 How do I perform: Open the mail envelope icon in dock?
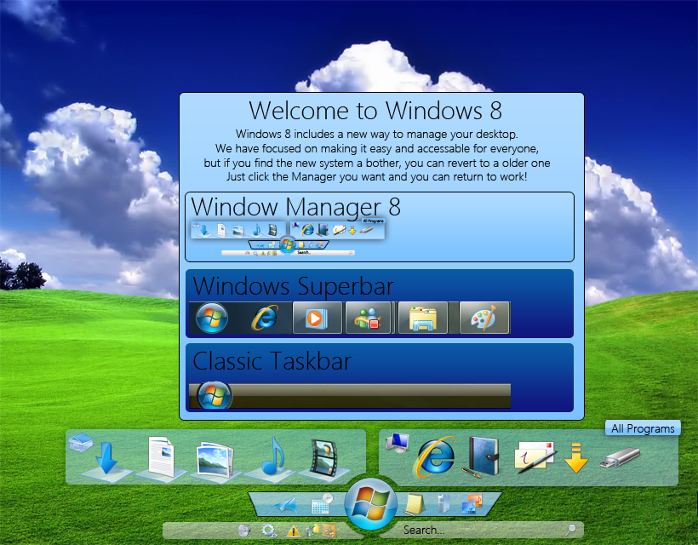pyautogui.click(x=535, y=456)
